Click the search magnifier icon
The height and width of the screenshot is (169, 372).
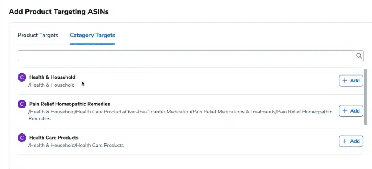[359, 56]
